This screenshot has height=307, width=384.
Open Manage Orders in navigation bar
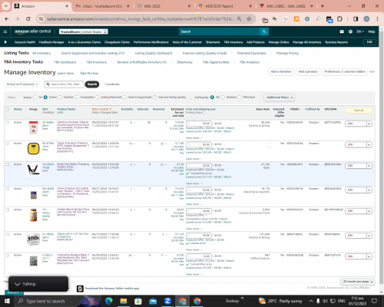279,42
